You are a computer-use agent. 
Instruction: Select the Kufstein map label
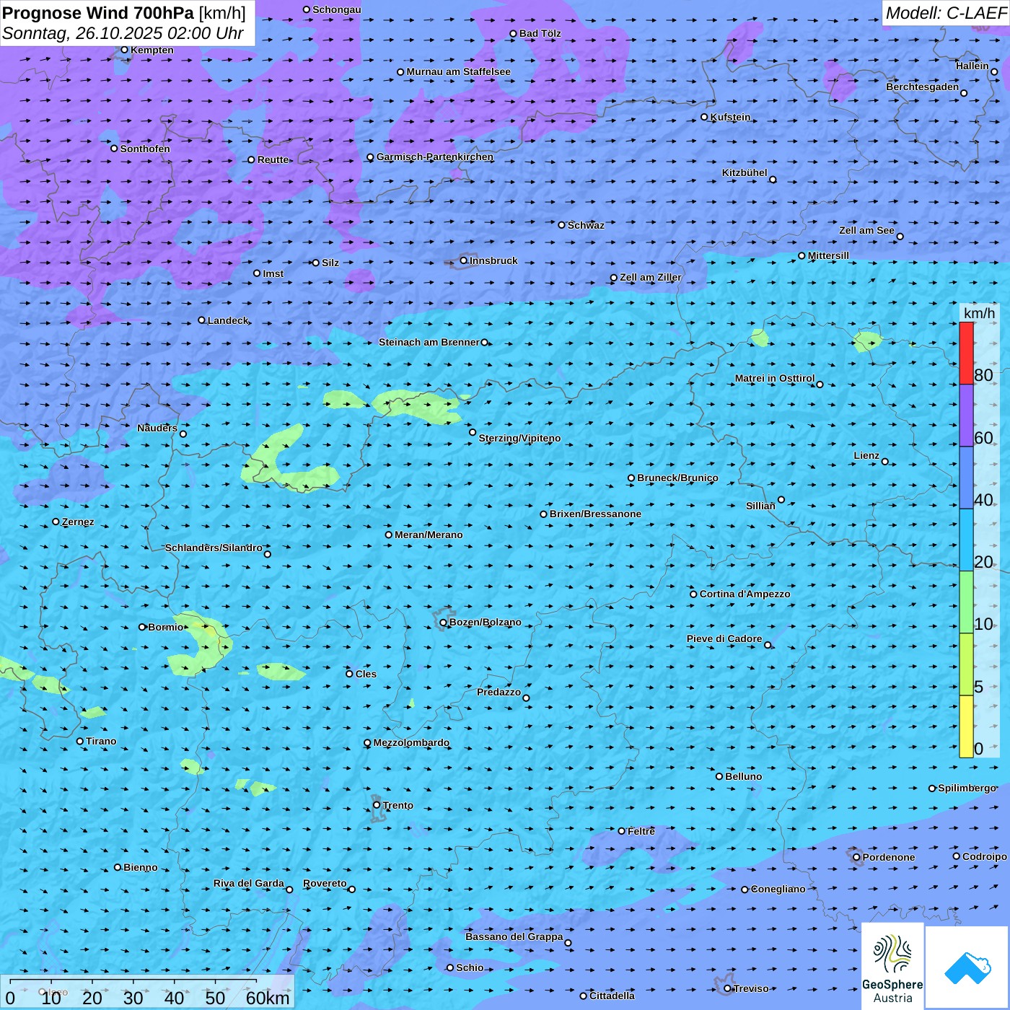[x=730, y=117]
